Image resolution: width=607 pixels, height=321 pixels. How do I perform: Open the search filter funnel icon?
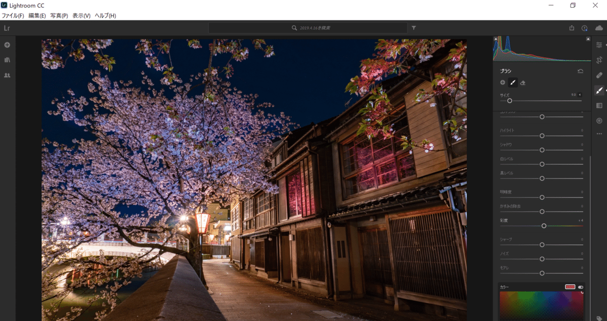tap(414, 28)
